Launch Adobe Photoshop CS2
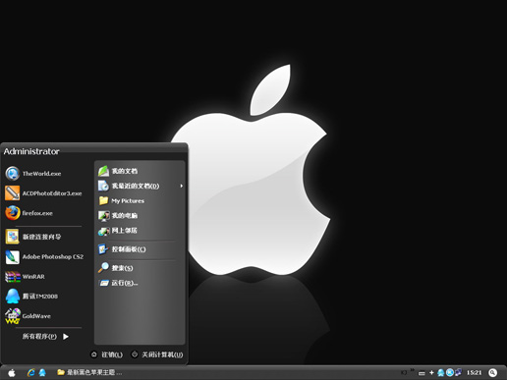507x380 pixels. click(44, 257)
